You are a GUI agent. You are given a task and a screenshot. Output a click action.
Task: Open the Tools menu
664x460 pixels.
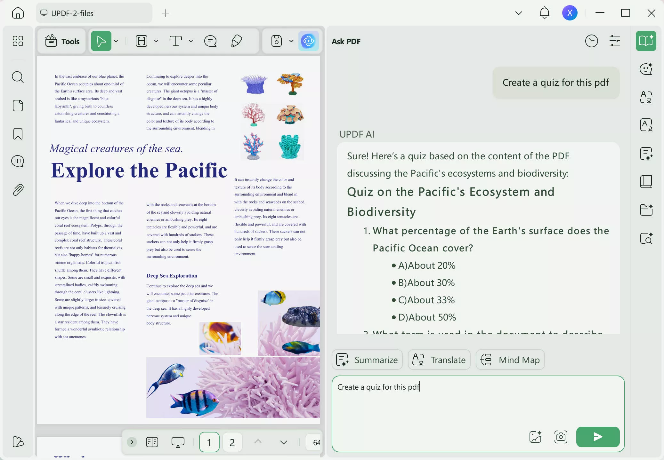(x=62, y=41)
